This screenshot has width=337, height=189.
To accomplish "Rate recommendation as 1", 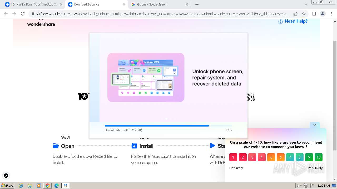I will coord(233,157).
